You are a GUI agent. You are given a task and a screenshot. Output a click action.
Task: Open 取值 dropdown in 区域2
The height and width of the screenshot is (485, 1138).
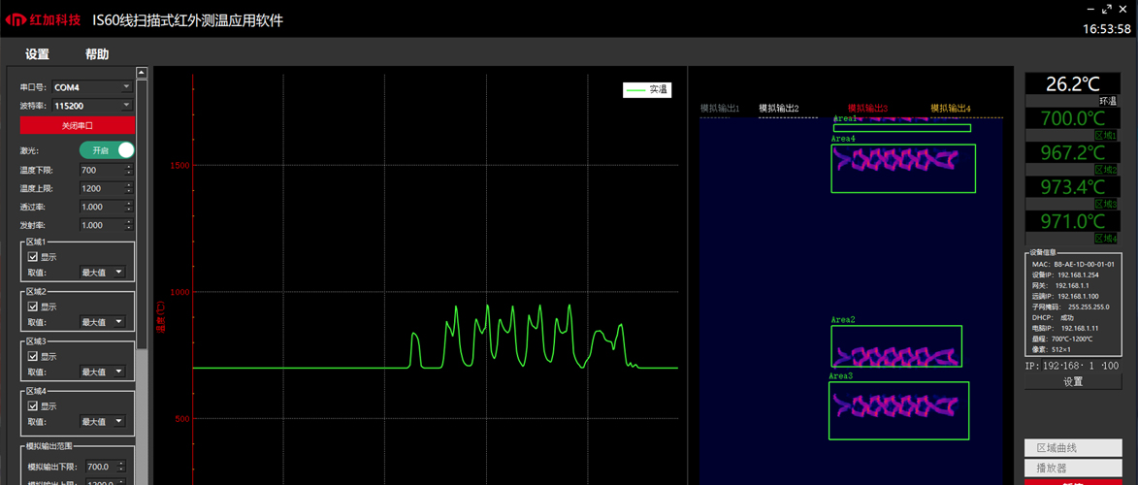102,322
